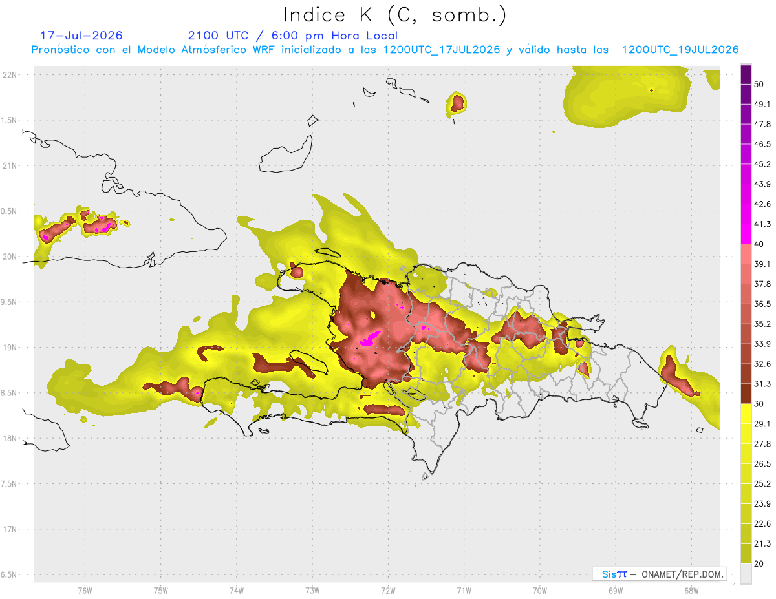Click the "71W" longitude label

464,591
